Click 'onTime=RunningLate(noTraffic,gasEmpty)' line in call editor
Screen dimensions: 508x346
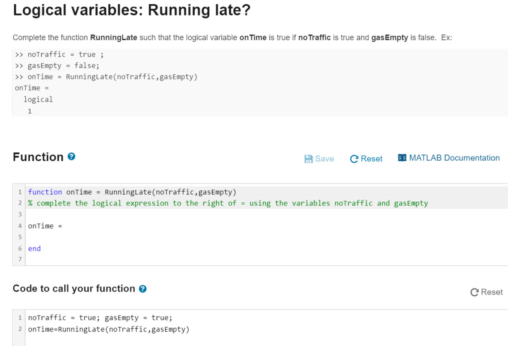(x=109, y=329)
